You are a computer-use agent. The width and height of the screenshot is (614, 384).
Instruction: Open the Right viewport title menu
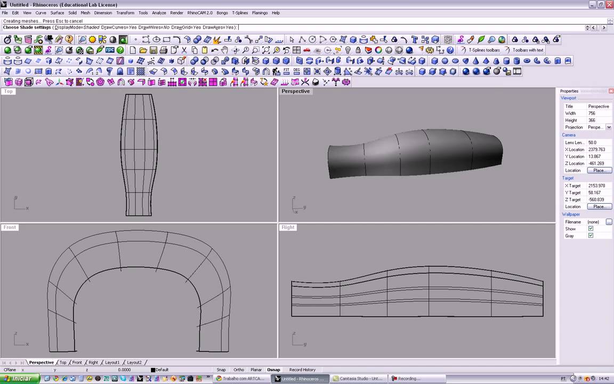[288, 227]
